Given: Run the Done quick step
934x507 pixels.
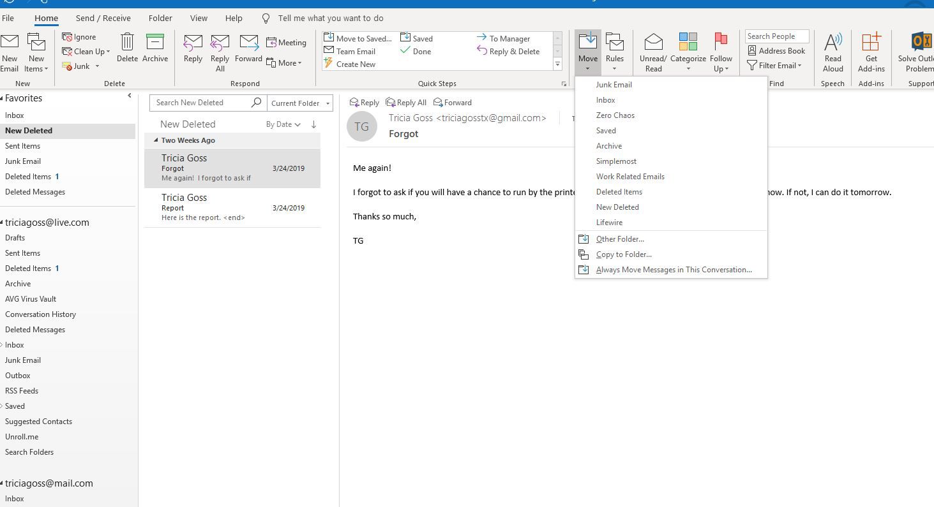Looking at the screenshot, I should click(416, 52).
